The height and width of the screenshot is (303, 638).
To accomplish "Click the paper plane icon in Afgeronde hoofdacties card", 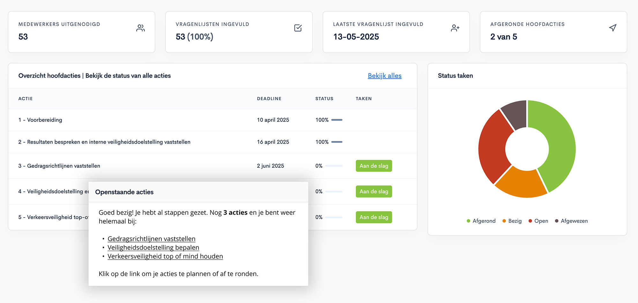I will (x=612, y=28).
